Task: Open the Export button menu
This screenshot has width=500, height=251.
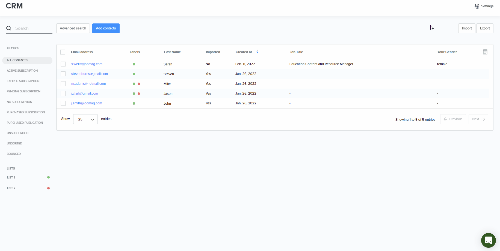Action: coord(484,28)
